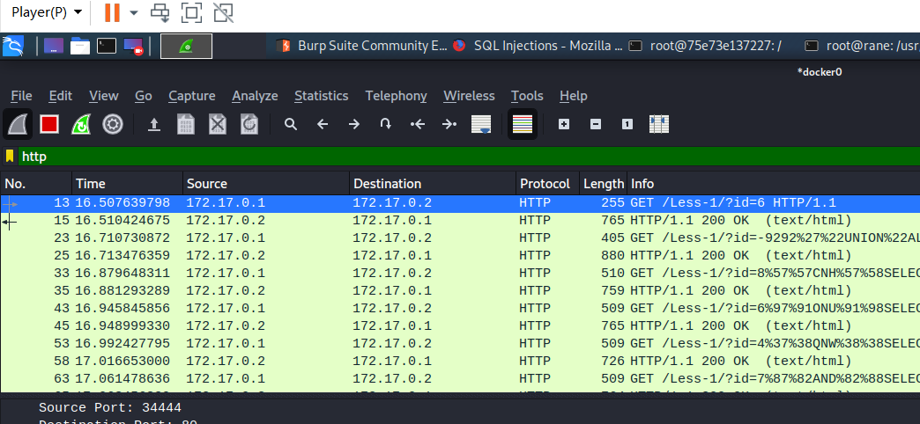Go to specified packet curved arrow icon

(x=385, y=124)
